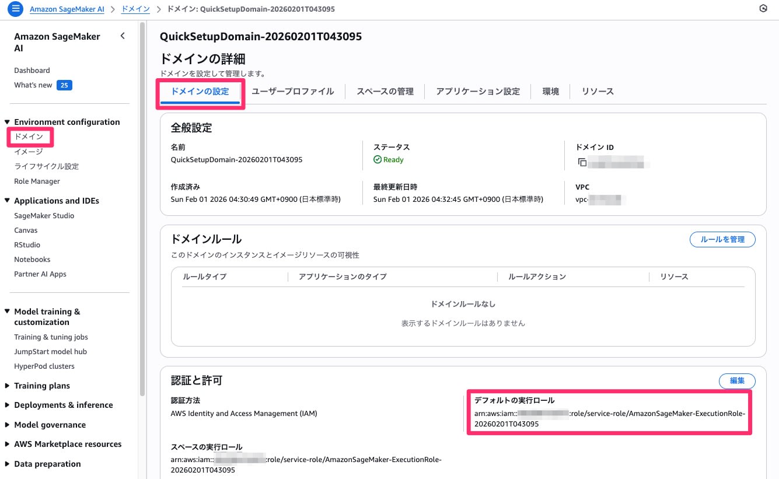The image size is (779, 479).
Task: Expand the Training plans section
Action: pos(8,386)
